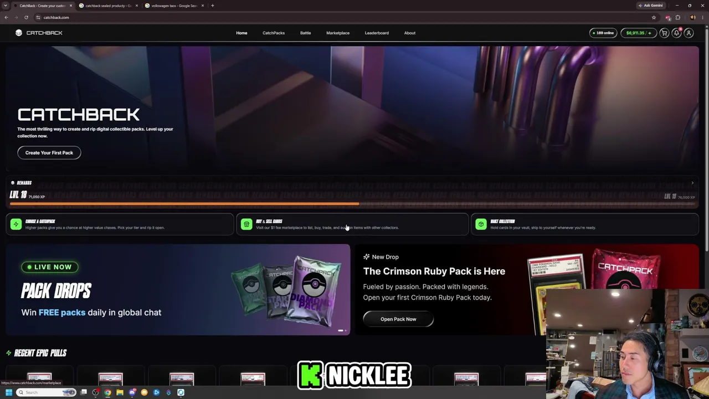Click the orange XP progress bar
Screen dimensions: 709x399
click(x=184, y=204)
